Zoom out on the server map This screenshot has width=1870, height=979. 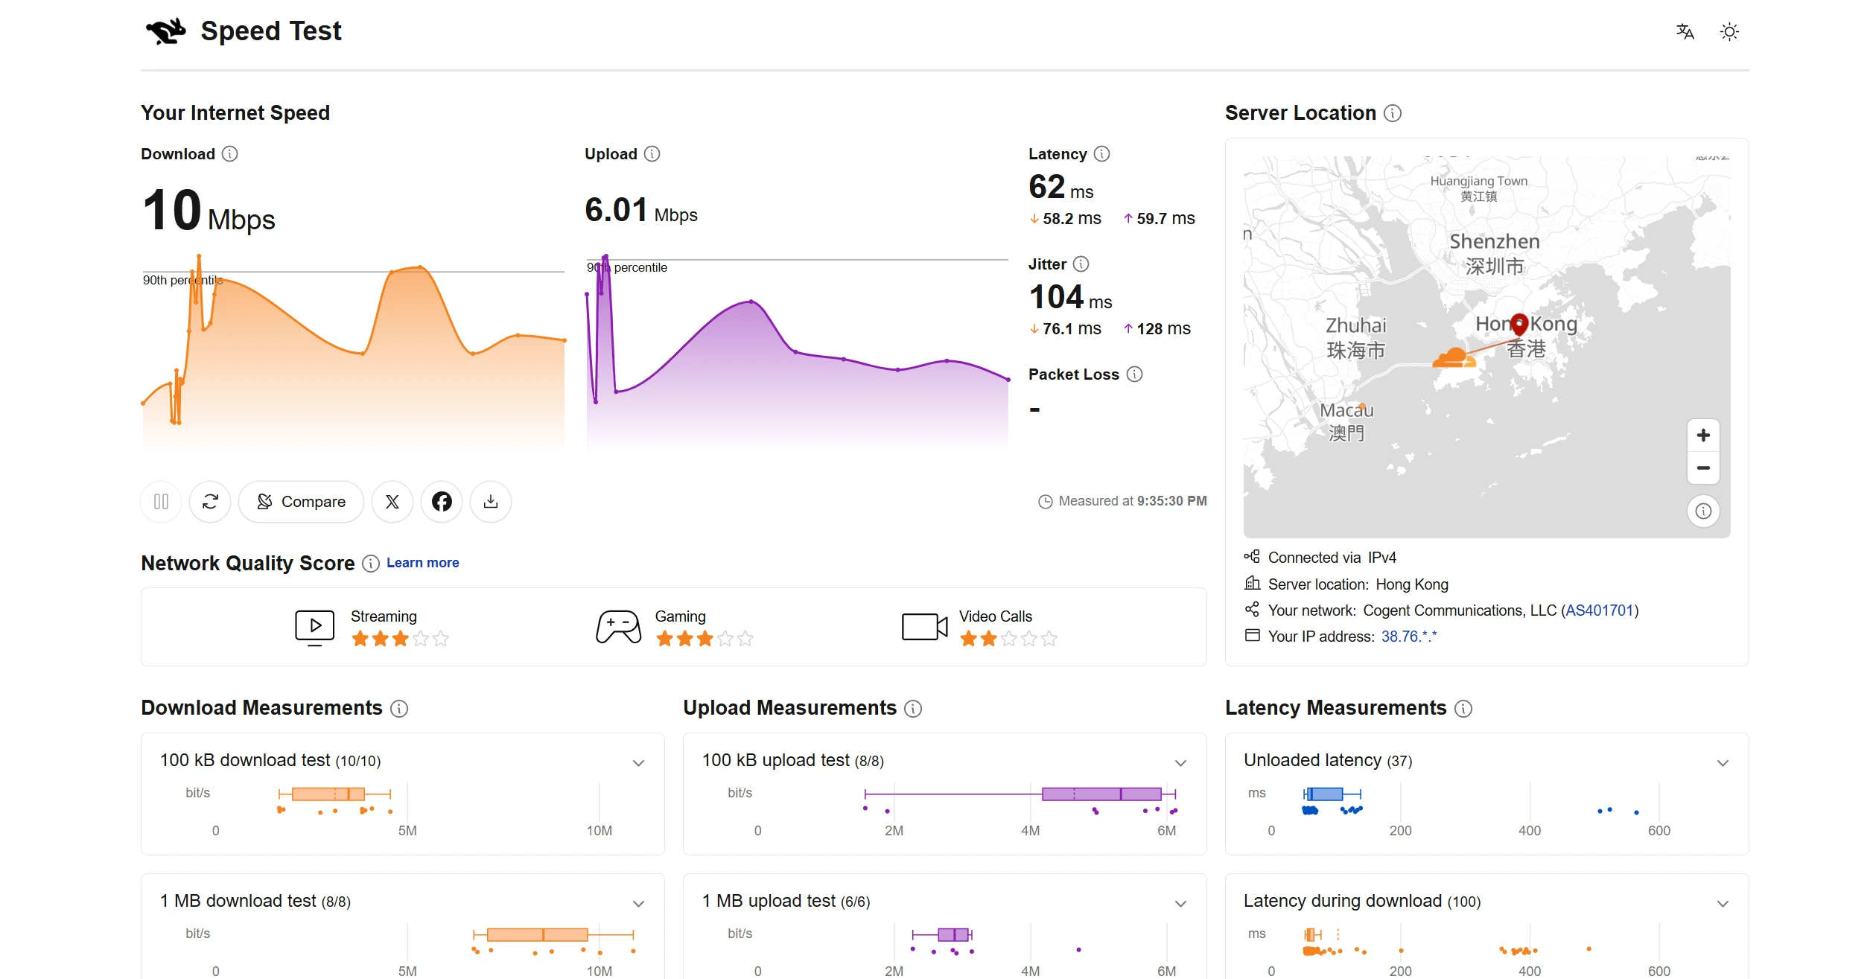tap(1703, 468)
